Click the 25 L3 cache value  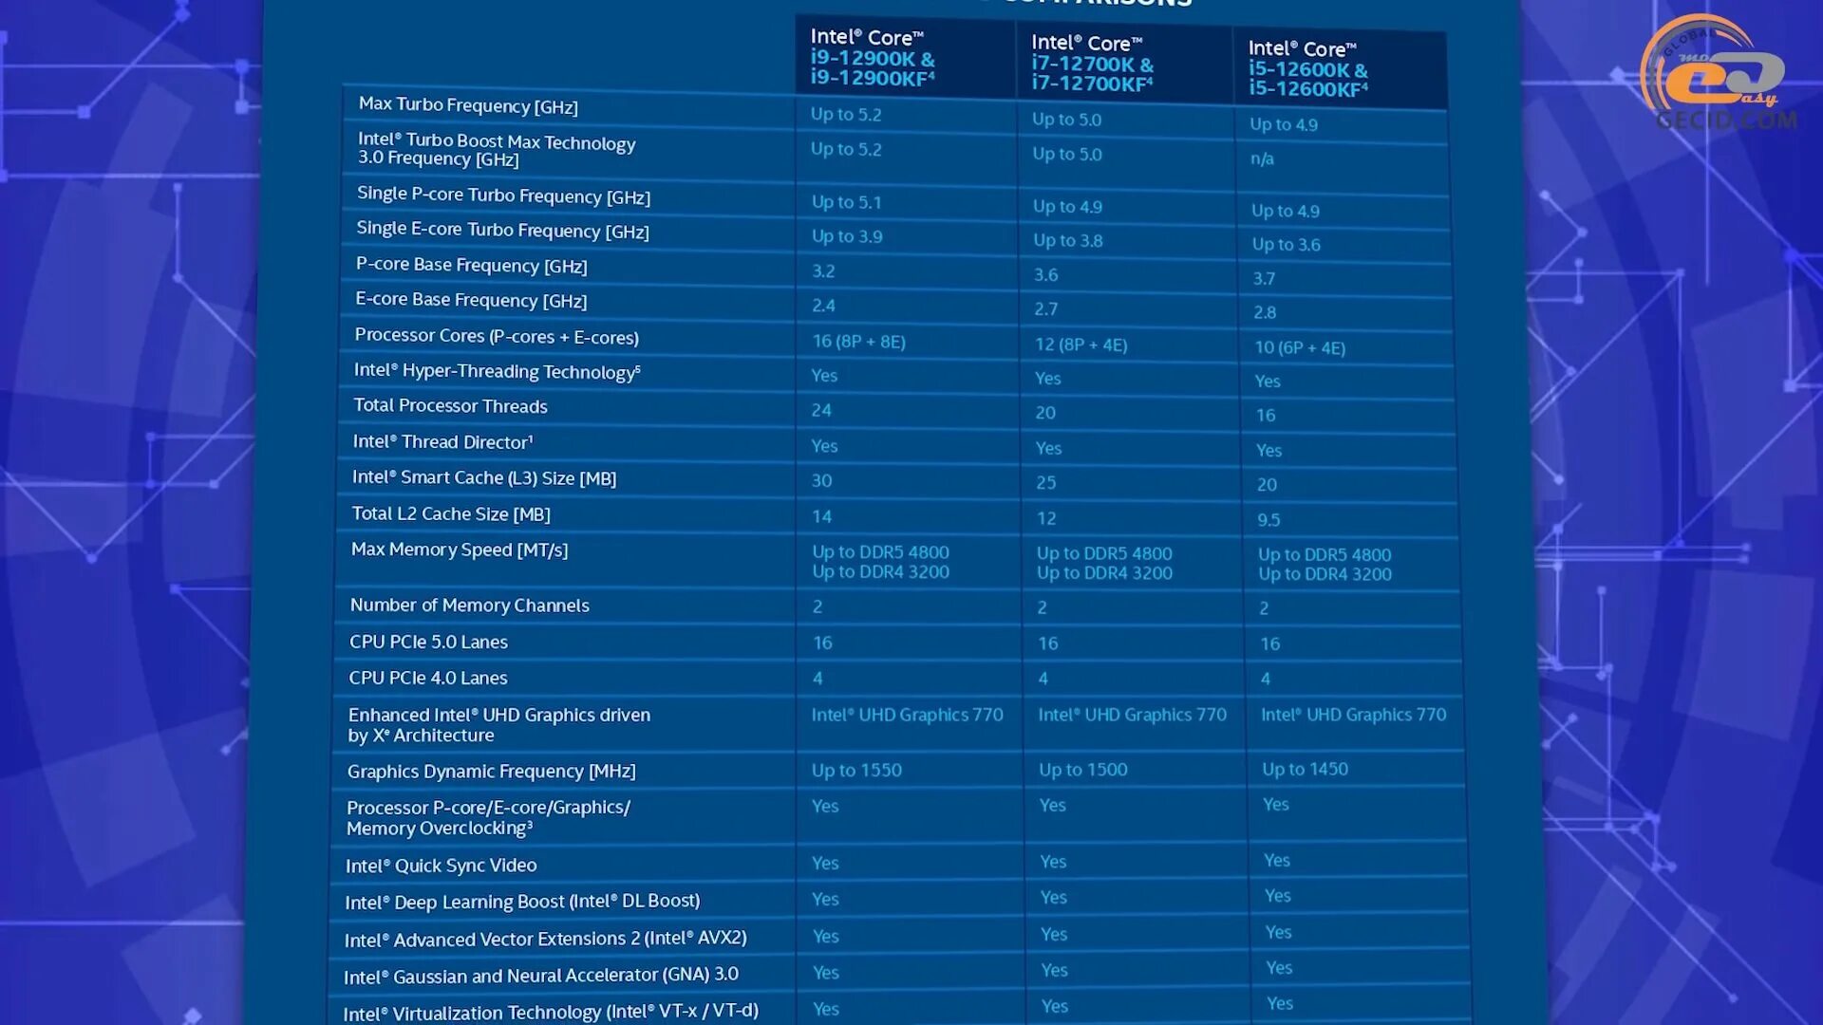pos(1046,483)
